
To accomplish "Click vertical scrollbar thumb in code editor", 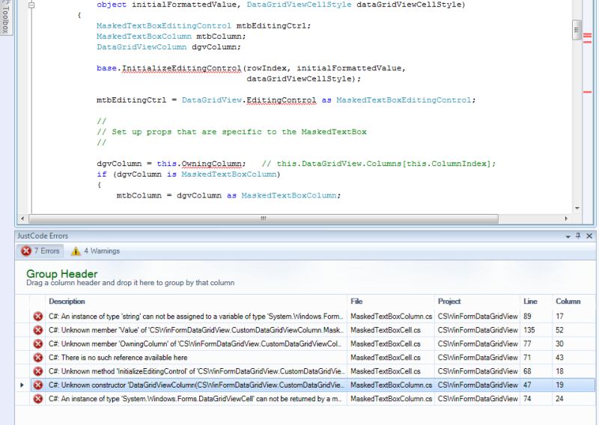I will click(577, 30).
